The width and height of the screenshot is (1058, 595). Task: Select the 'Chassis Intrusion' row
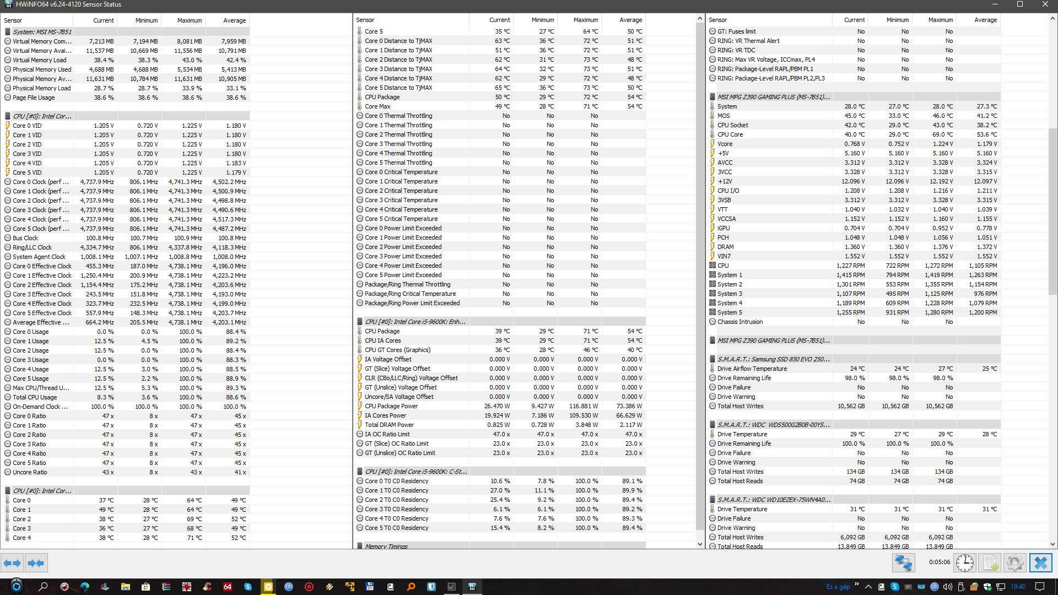tap(854, 322)
